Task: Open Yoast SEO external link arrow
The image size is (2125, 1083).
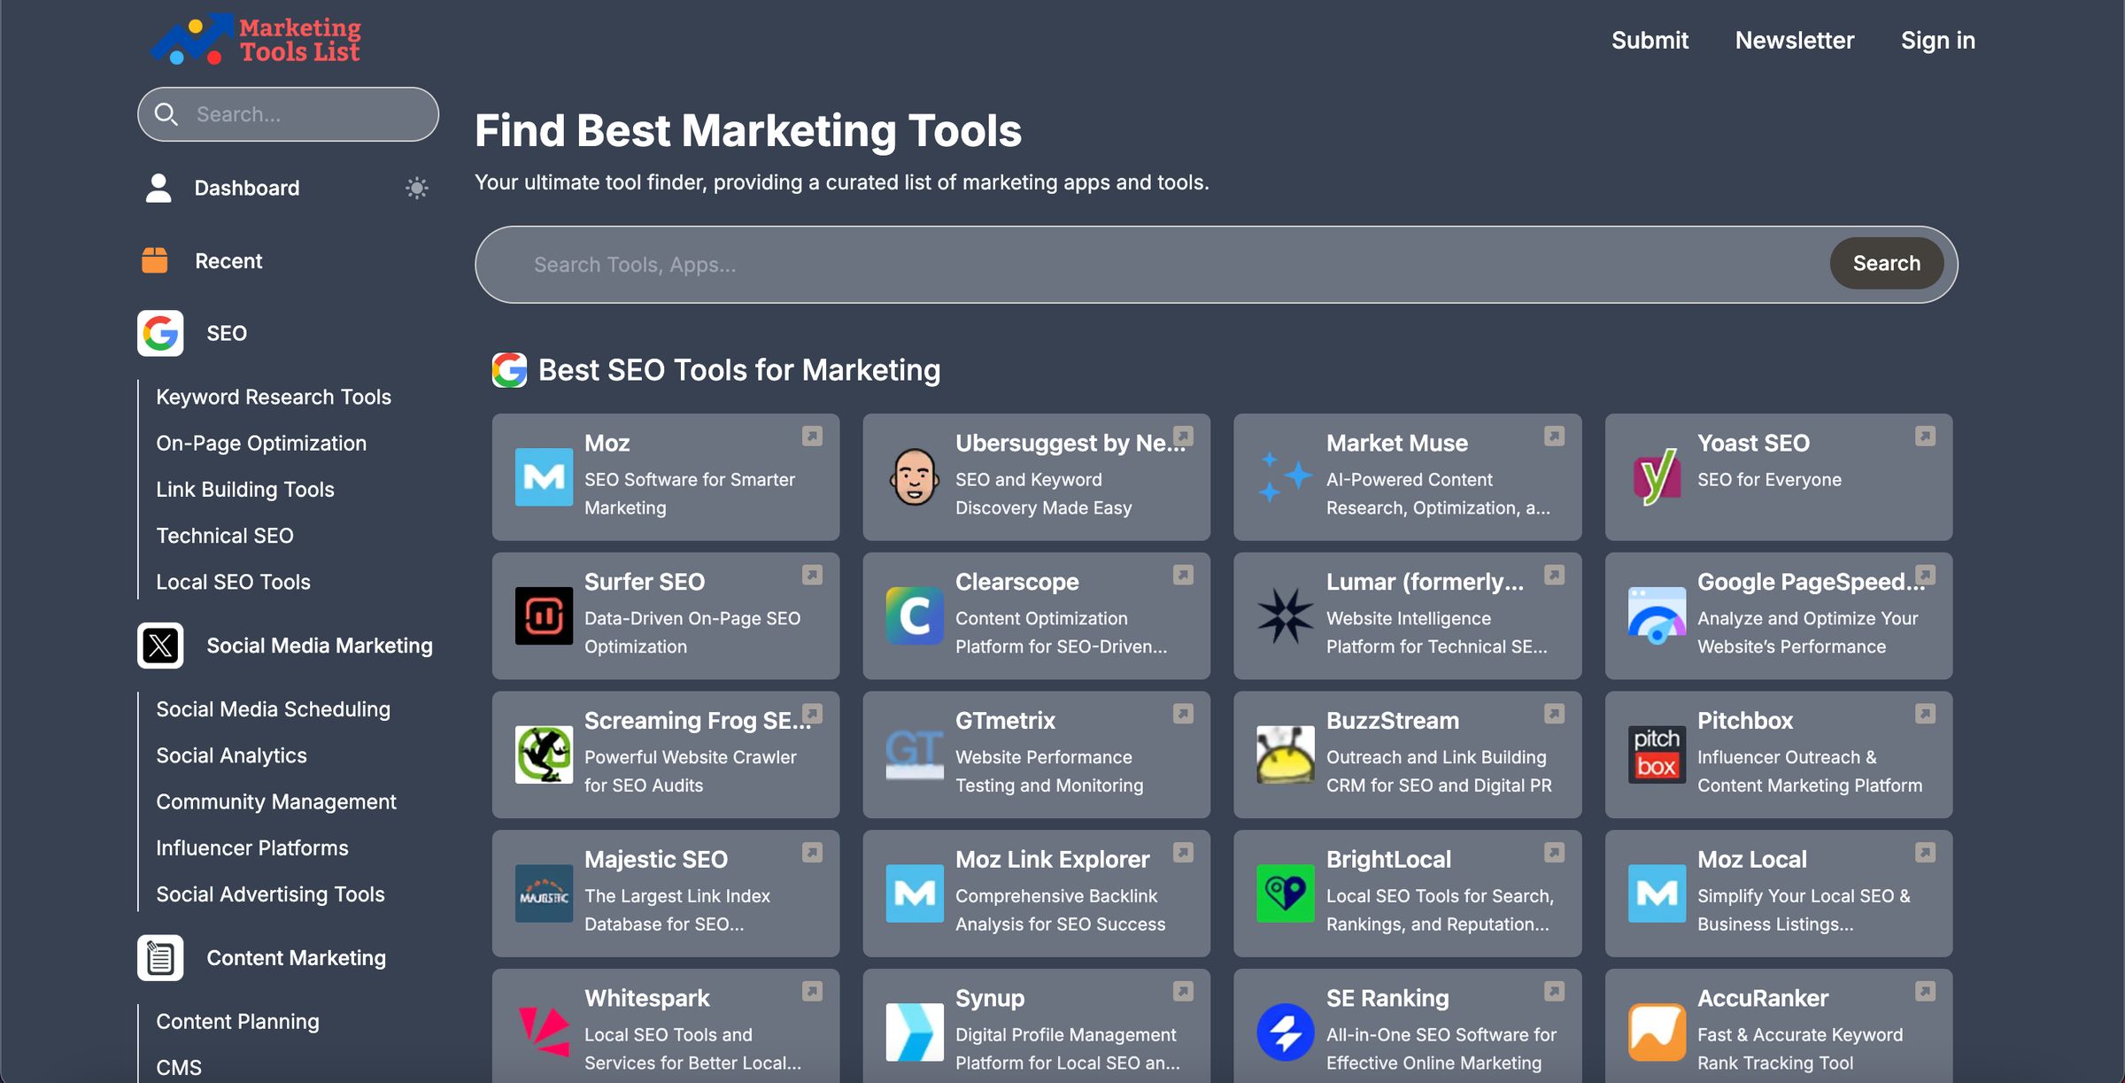Action: point(1925,436)
